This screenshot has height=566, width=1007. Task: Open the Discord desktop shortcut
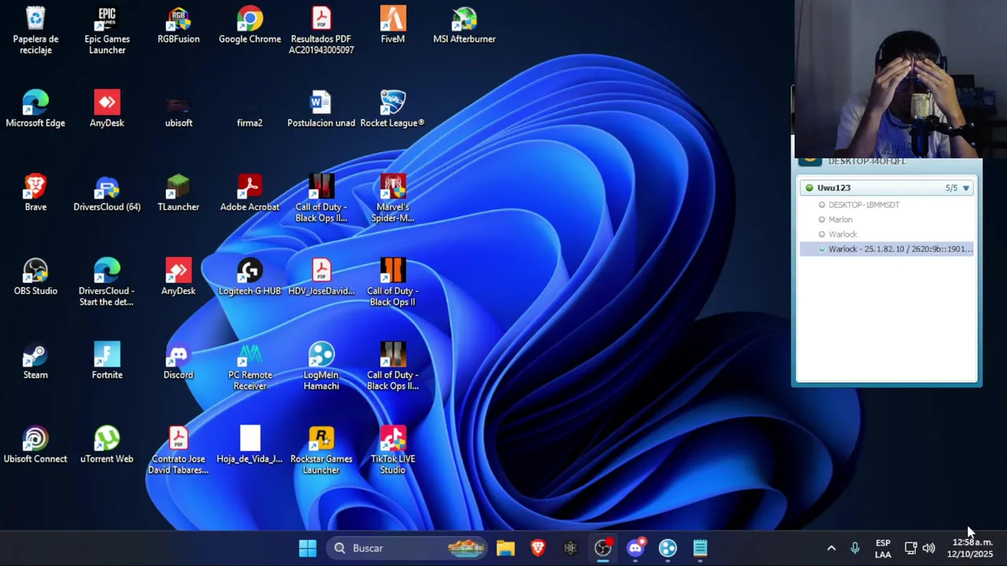pos(179,362)
